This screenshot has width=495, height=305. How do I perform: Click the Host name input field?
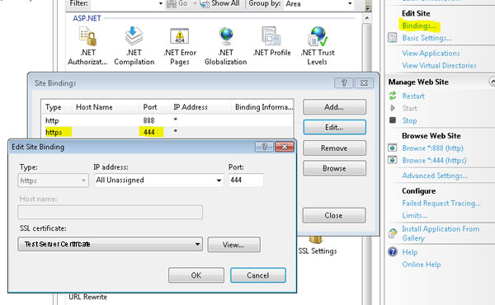[x=111, y=212]
